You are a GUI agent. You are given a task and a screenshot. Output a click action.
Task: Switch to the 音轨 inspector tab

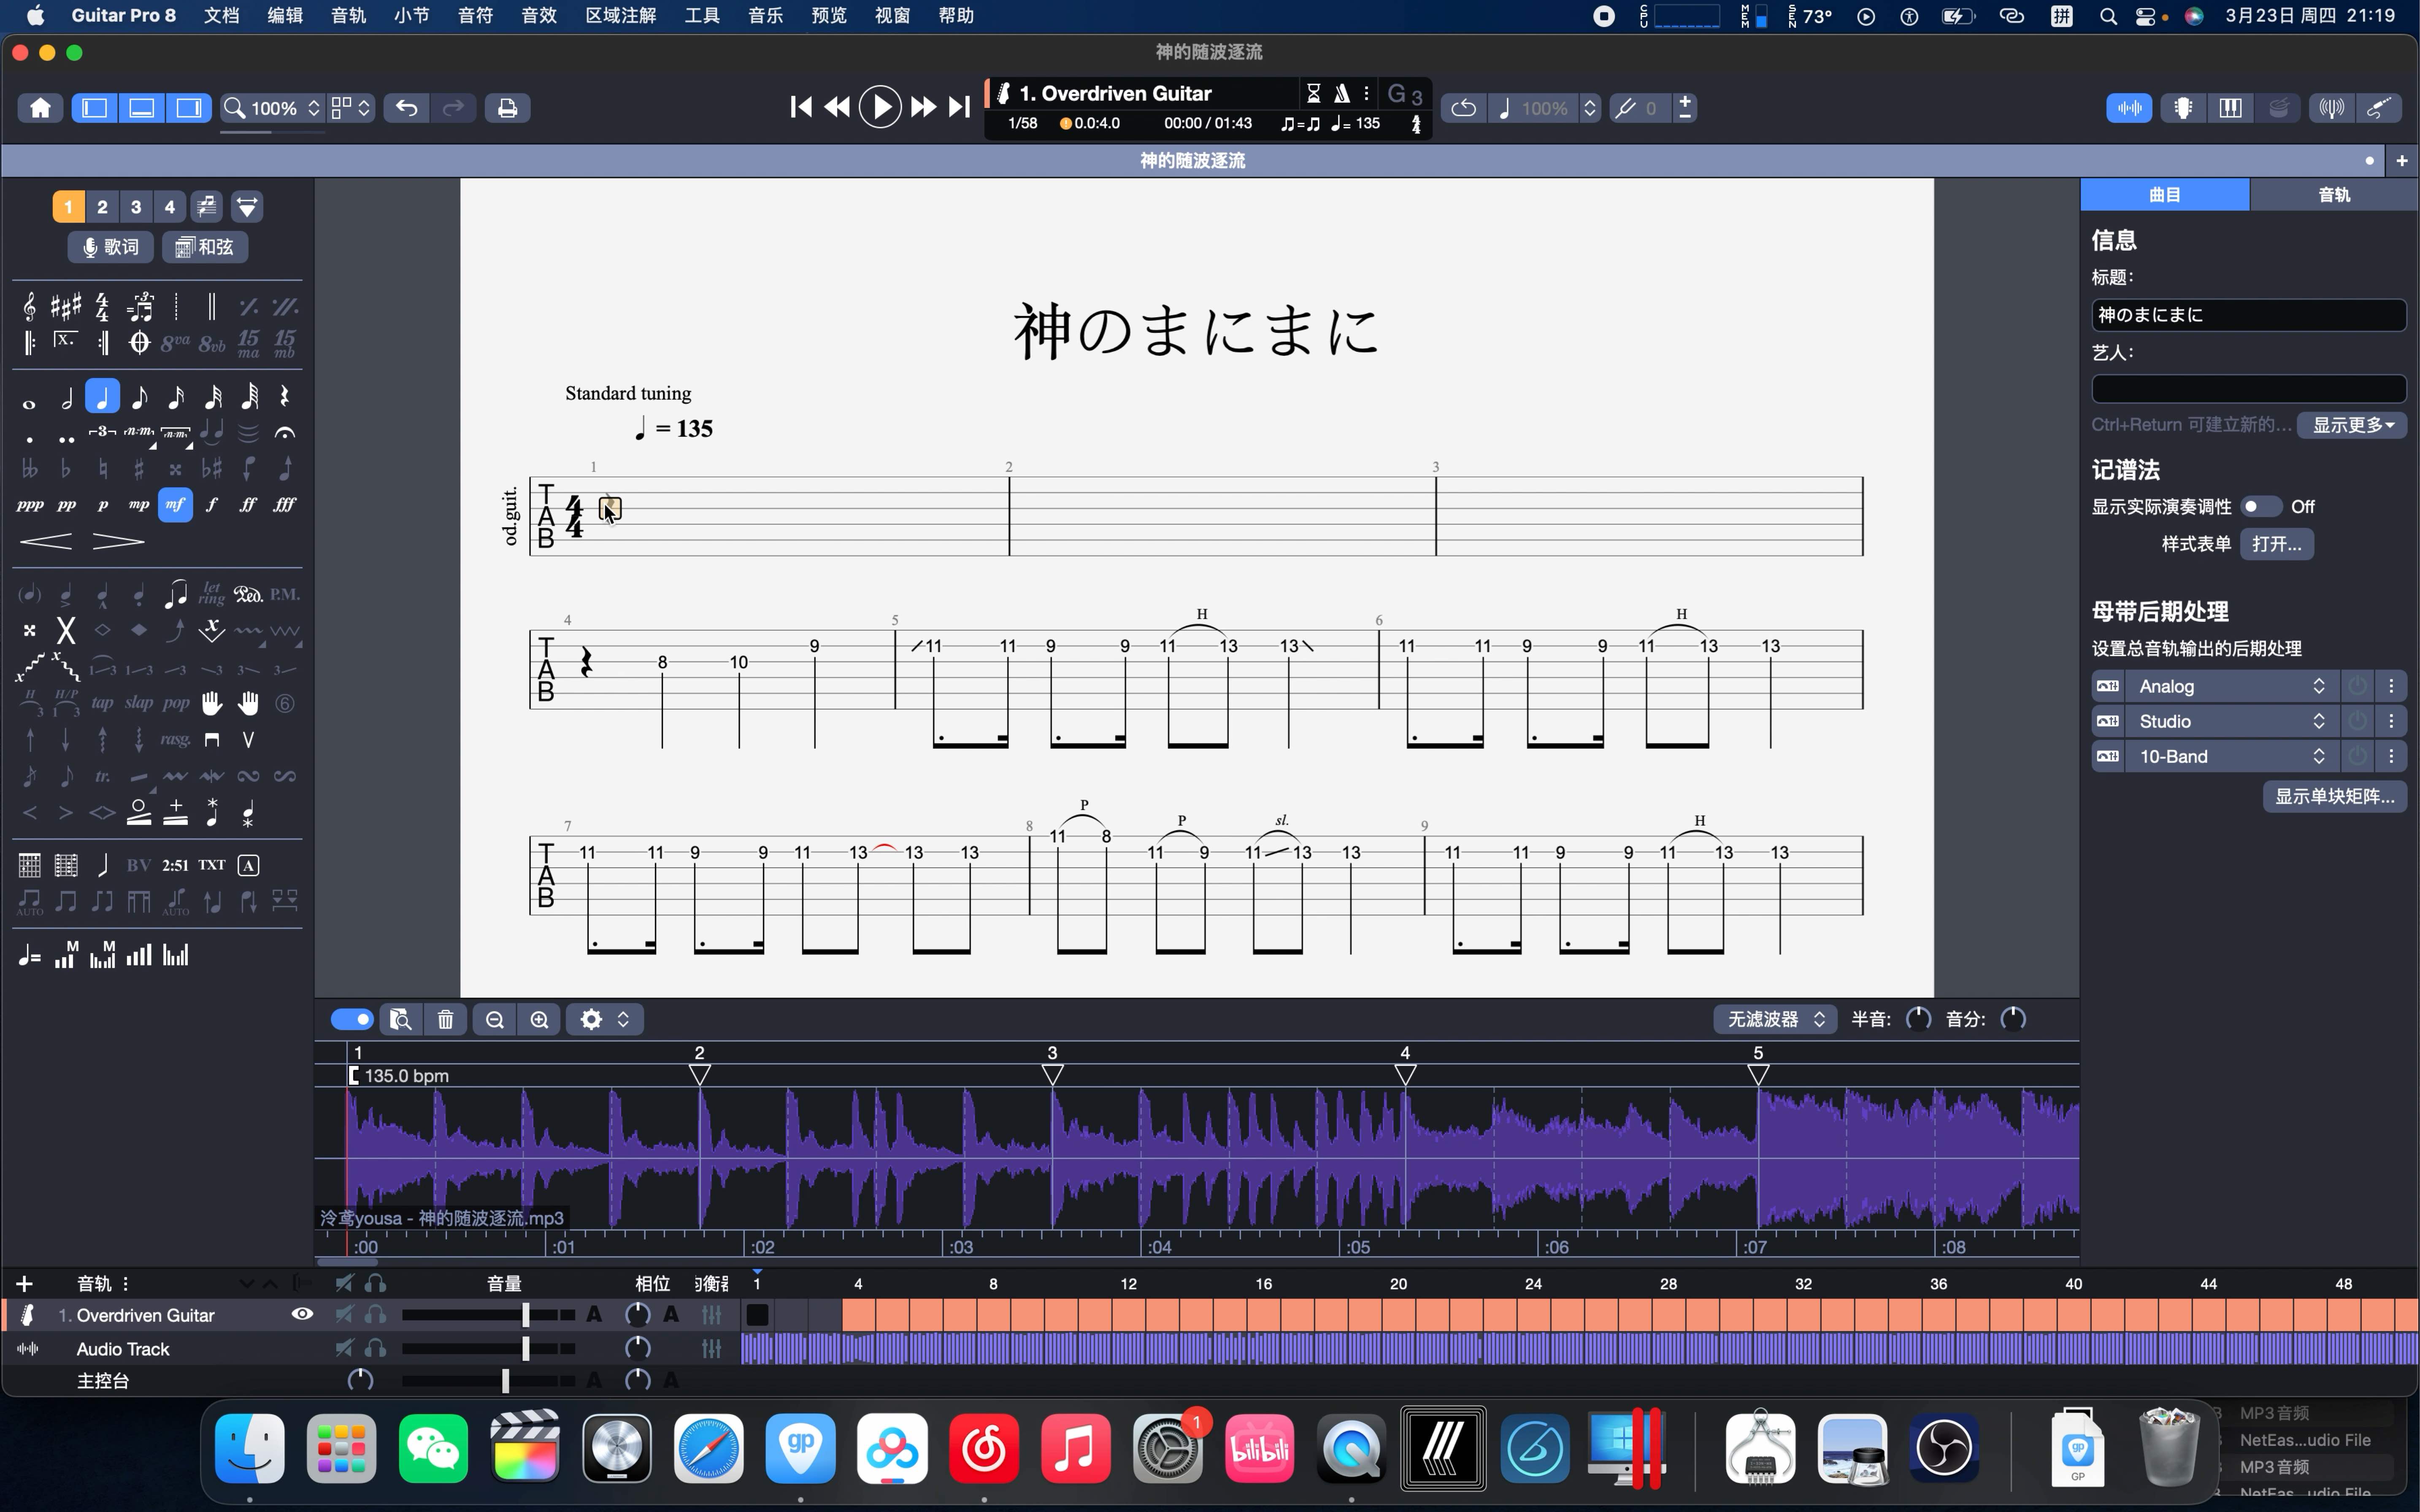click(x=2334, y=195)
